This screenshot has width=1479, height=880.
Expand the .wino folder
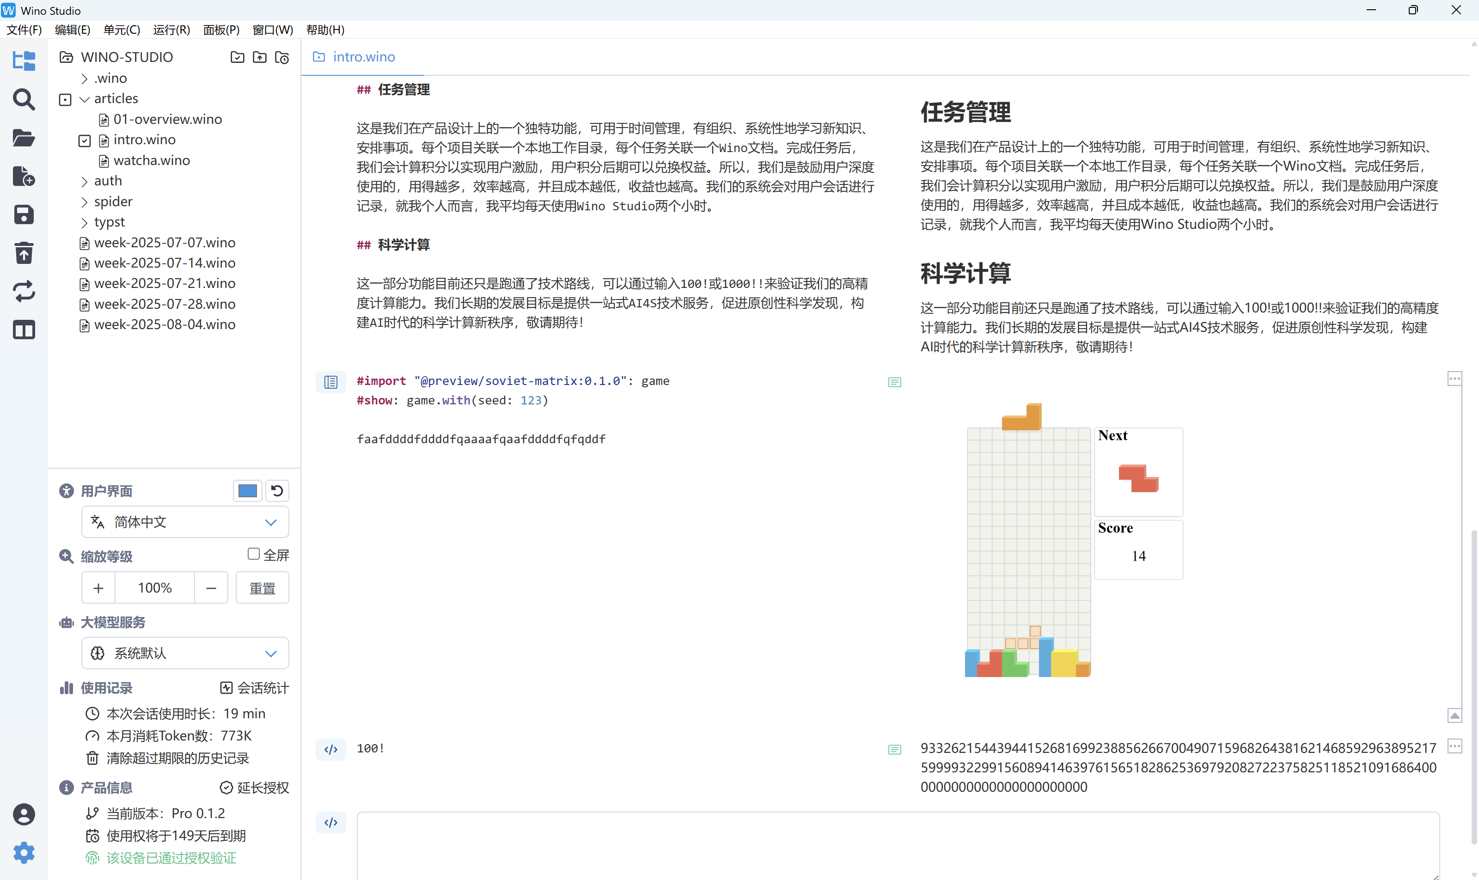(84, 78)
